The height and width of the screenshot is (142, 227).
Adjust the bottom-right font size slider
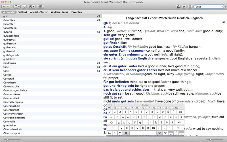210,140
